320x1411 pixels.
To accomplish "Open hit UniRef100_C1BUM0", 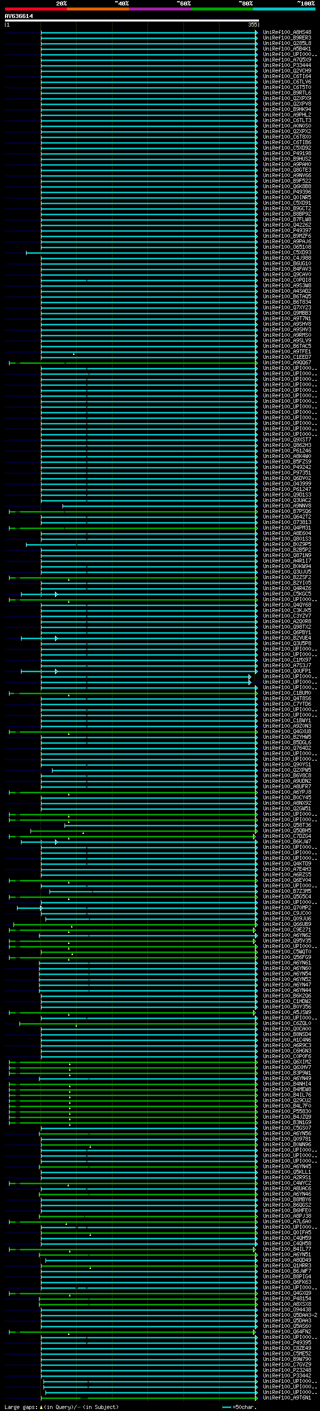I will (286, 693).
